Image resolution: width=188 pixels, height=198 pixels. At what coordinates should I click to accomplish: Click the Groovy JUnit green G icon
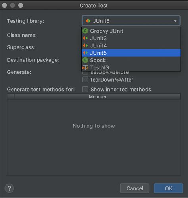(85, 31)
